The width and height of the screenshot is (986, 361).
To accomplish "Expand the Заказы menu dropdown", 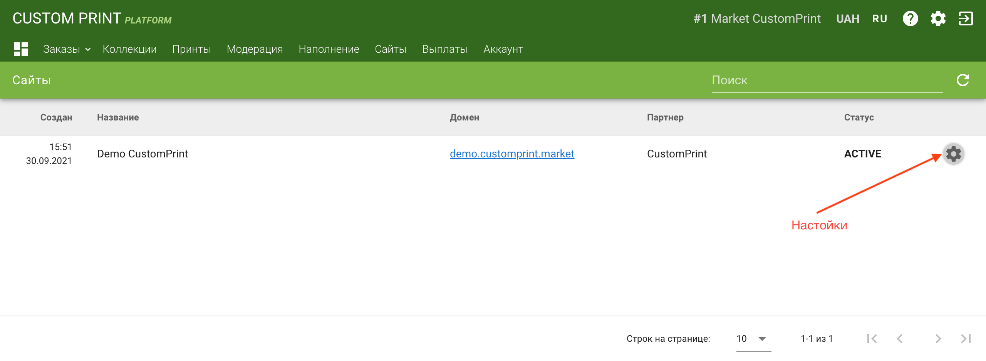I will [67, 49].
